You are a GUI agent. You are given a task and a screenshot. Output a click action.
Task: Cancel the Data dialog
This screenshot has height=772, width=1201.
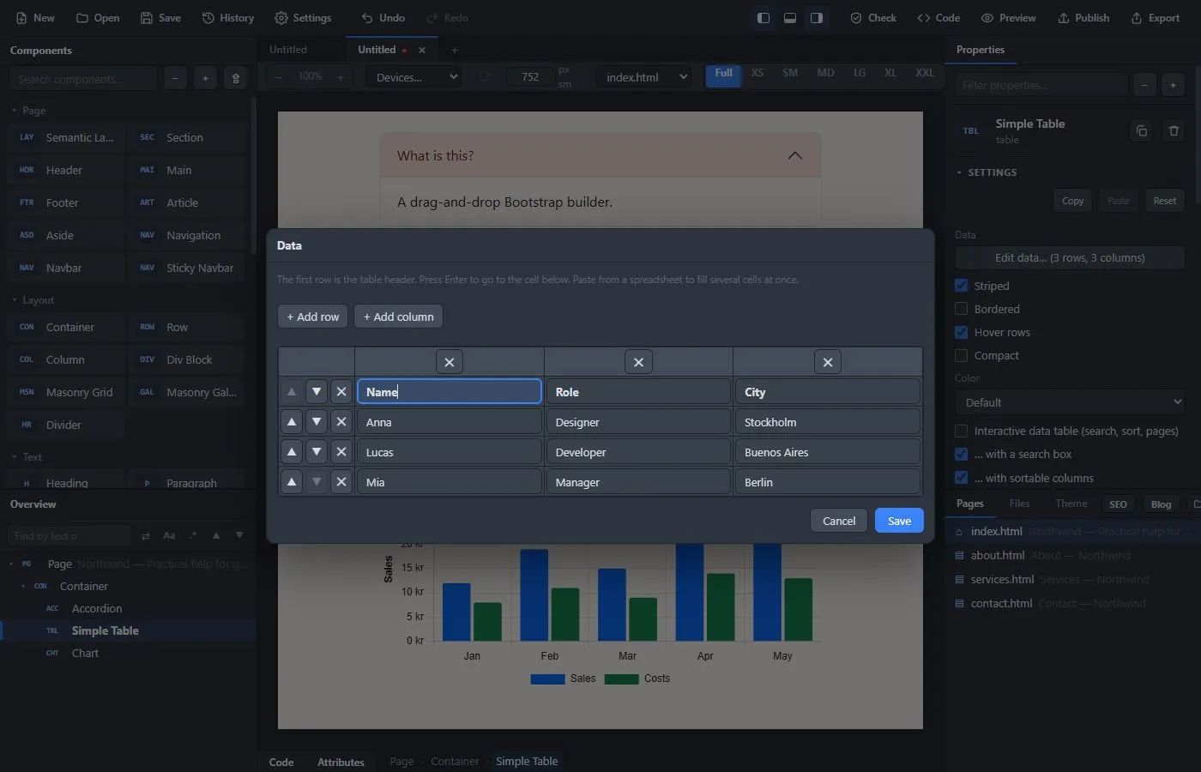click(x=839, y=521)
